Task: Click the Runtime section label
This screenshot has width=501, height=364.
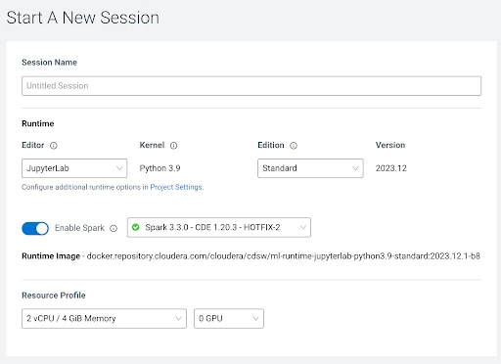Action: 38,123
